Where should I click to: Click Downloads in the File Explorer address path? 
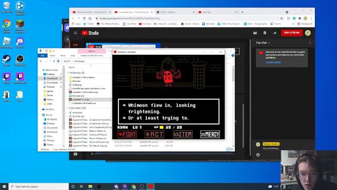(80, 61)
